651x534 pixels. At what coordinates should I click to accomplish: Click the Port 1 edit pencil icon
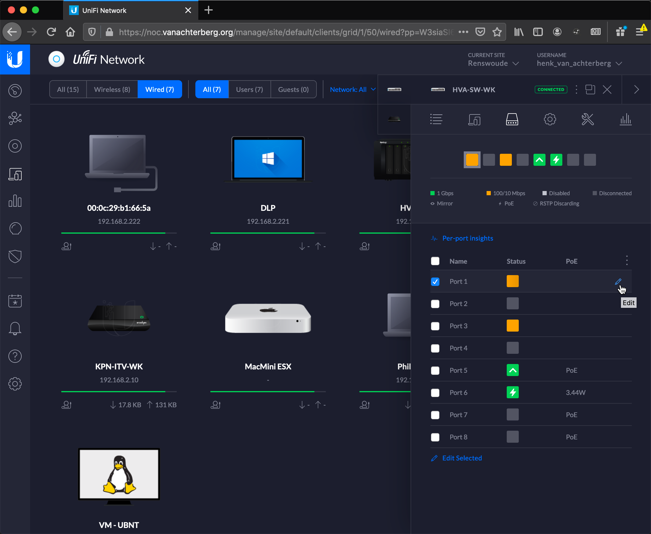pyautogui.click(x=618, y=281)
